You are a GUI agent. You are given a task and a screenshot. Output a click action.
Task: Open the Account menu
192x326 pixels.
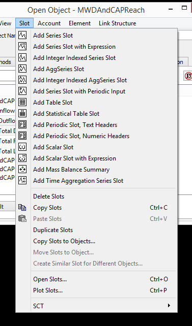(49, 23)
